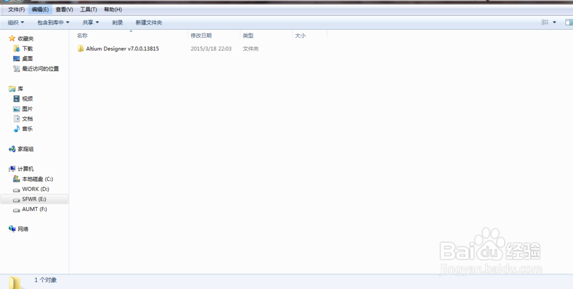Open 桌面 in favorites
This screenshot has width=573, height=289.
click(x=28, y=58)
